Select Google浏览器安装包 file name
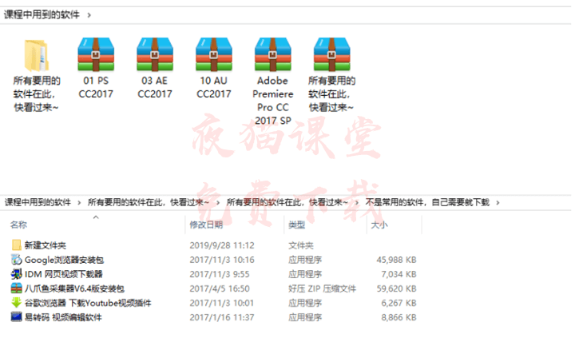 coord(64,260)
